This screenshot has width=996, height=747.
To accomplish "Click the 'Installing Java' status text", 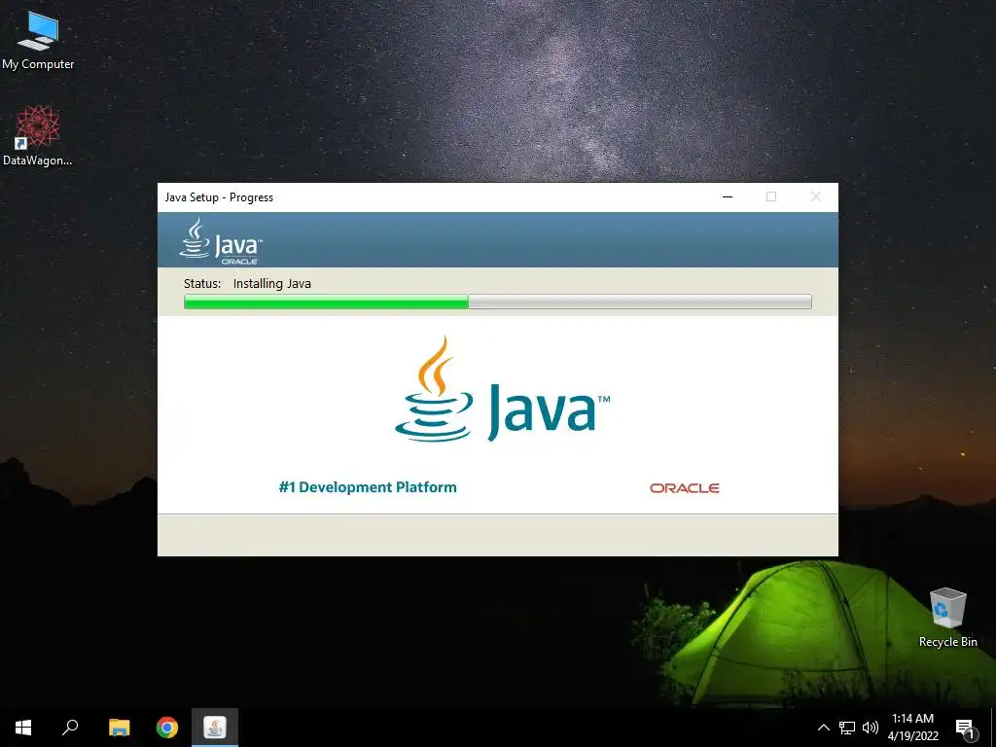I will 272,284.
